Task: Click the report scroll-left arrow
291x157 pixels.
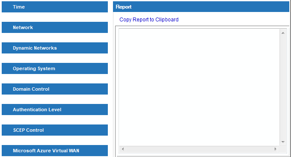Action: (123, 149)
